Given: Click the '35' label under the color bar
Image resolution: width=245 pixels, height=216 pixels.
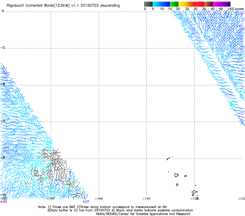Looking at the screenshot, I should [204, 9].
